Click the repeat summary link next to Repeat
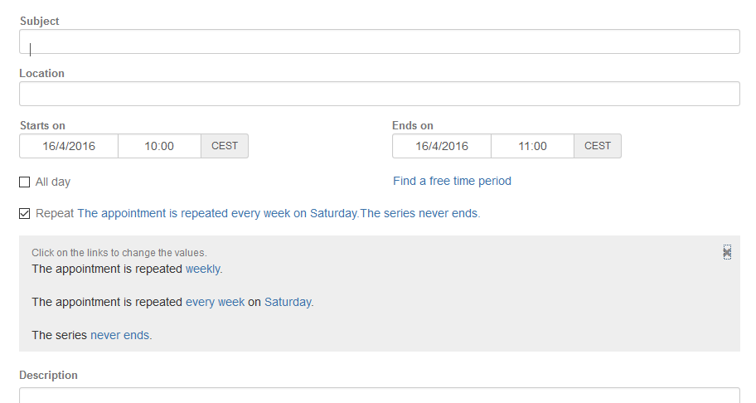 point(279,214)
